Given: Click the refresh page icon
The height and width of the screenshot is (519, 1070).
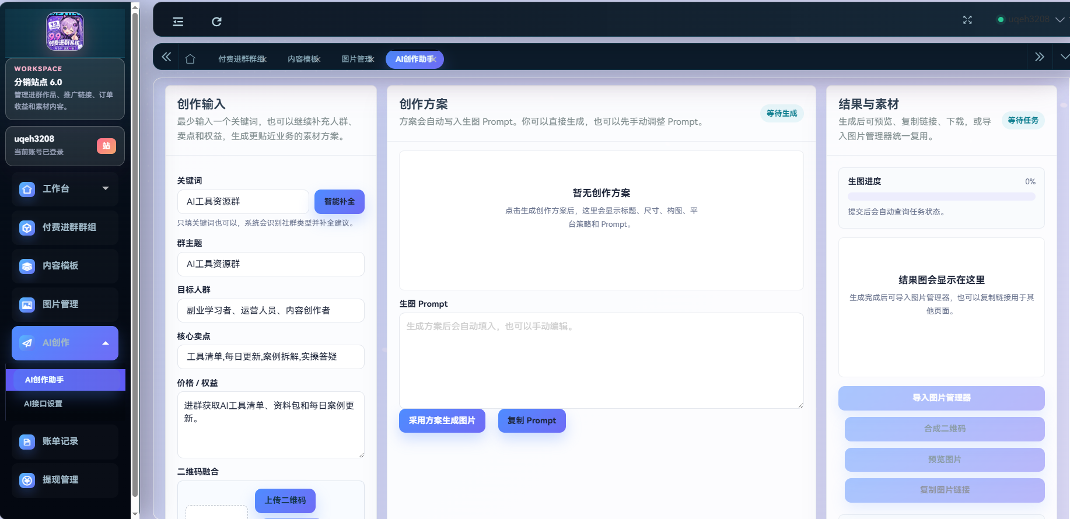Looking at the screenshot, I should click(x=216, y=22).
